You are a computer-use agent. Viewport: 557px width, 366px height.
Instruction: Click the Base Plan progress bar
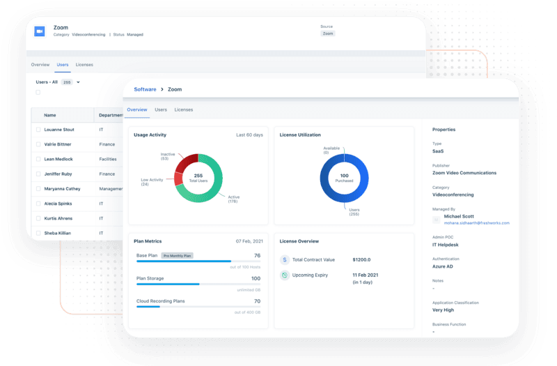coord(198,261)
